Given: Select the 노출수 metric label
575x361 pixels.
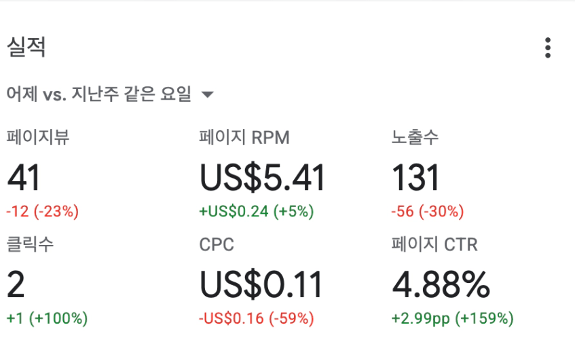Looking at the screenshot, I should point(415,137).
